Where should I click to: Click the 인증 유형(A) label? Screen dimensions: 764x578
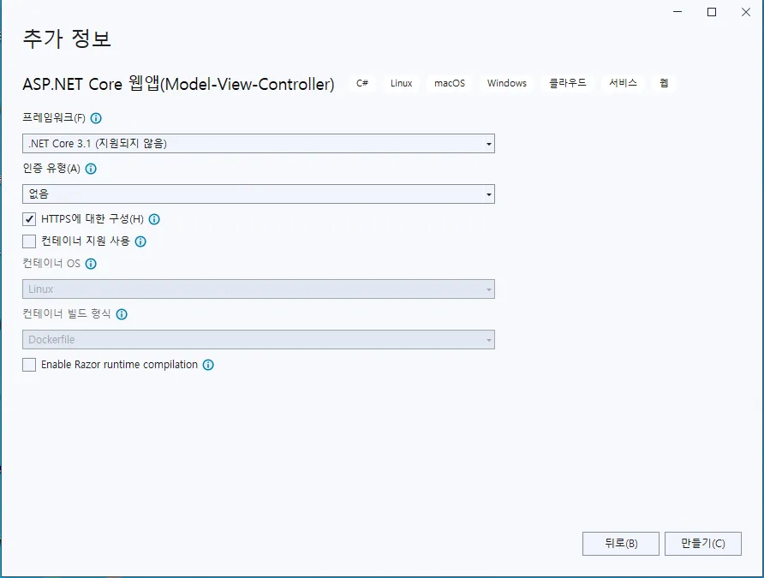(51, 169)
